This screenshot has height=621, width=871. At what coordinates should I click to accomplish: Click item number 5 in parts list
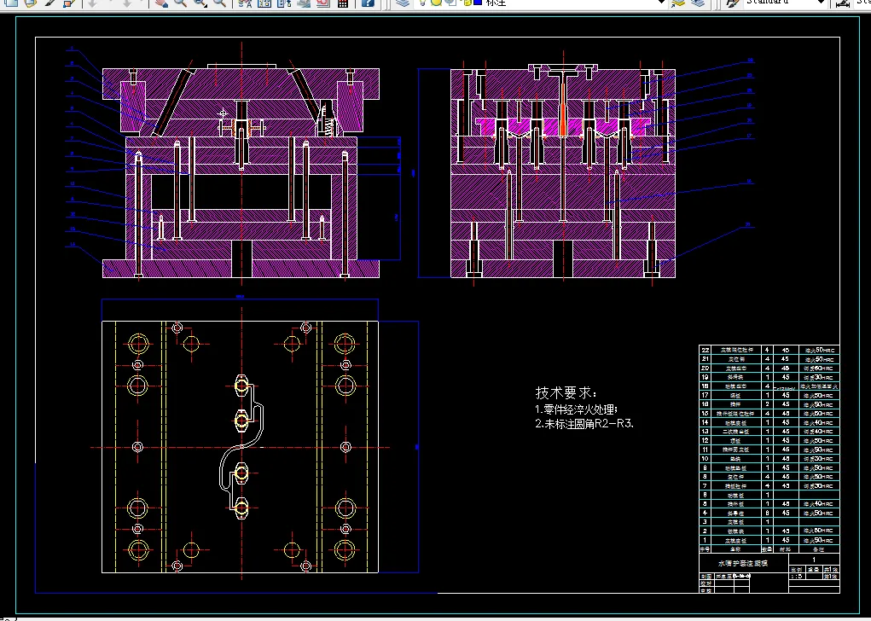[x=705, y=504]
